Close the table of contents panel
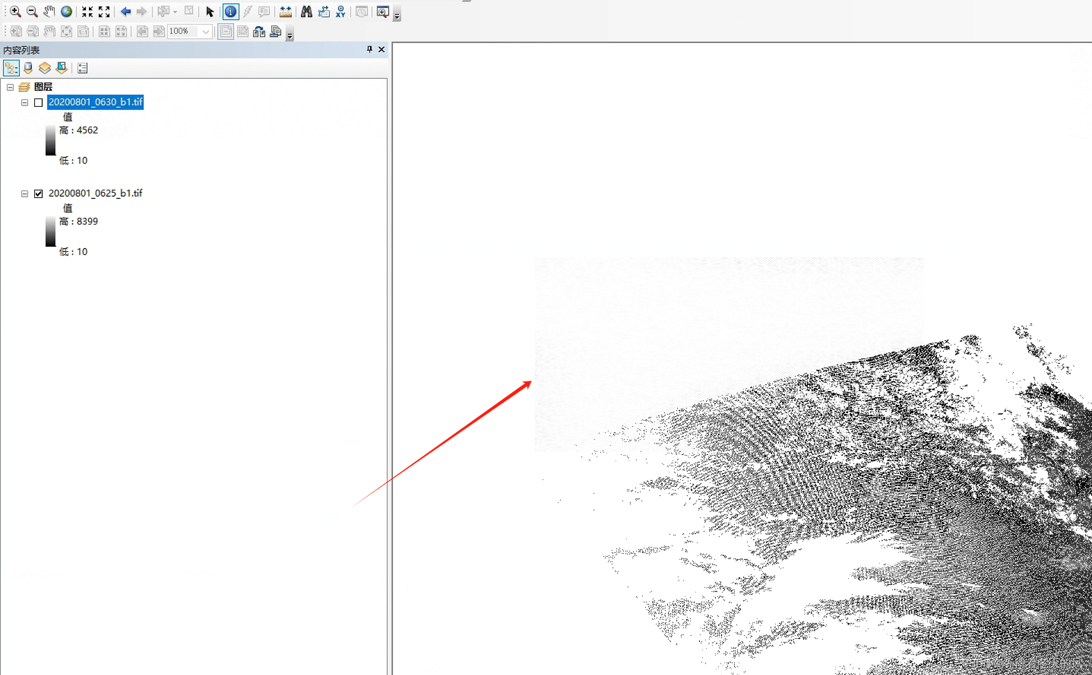1092x675 pixels. pyautogui.click(x=382, y=50)
